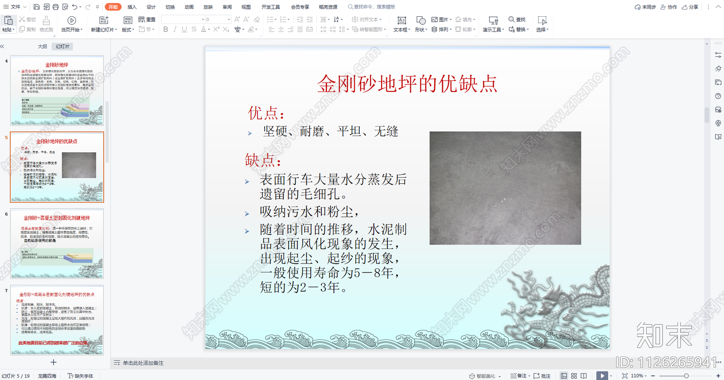The width and height of the screenshot is (724, 380).
Task: Click the Format Painter (格式刷) brush
Action: point(46,24)
